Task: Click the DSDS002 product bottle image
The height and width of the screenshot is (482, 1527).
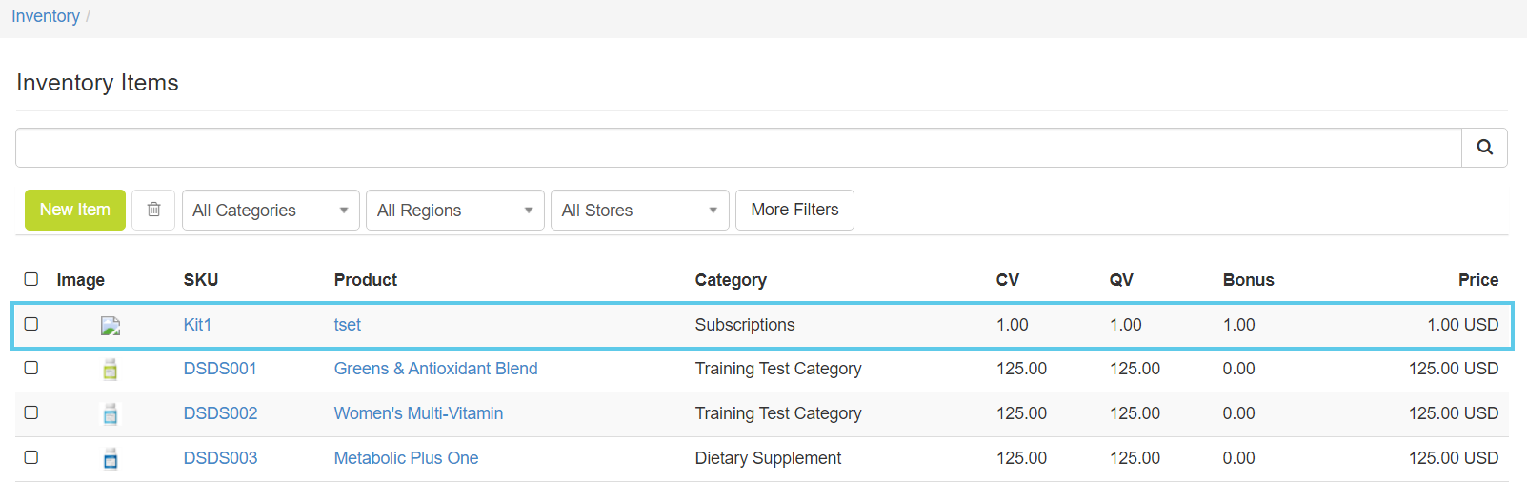Action: point(111,414)
